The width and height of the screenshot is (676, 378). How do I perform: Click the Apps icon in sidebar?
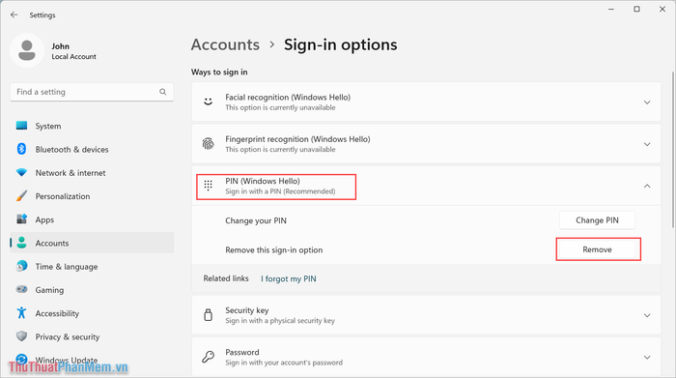click(21, 219)
